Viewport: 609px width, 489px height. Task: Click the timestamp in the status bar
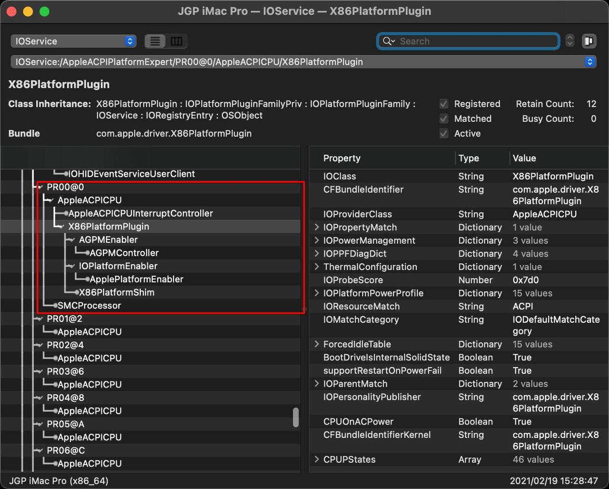(553, 481)
